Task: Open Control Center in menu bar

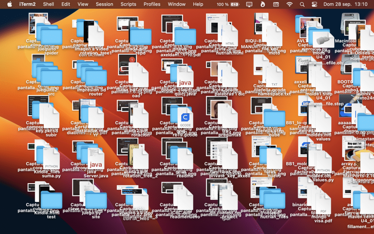Action: click(x=314, y=4)
